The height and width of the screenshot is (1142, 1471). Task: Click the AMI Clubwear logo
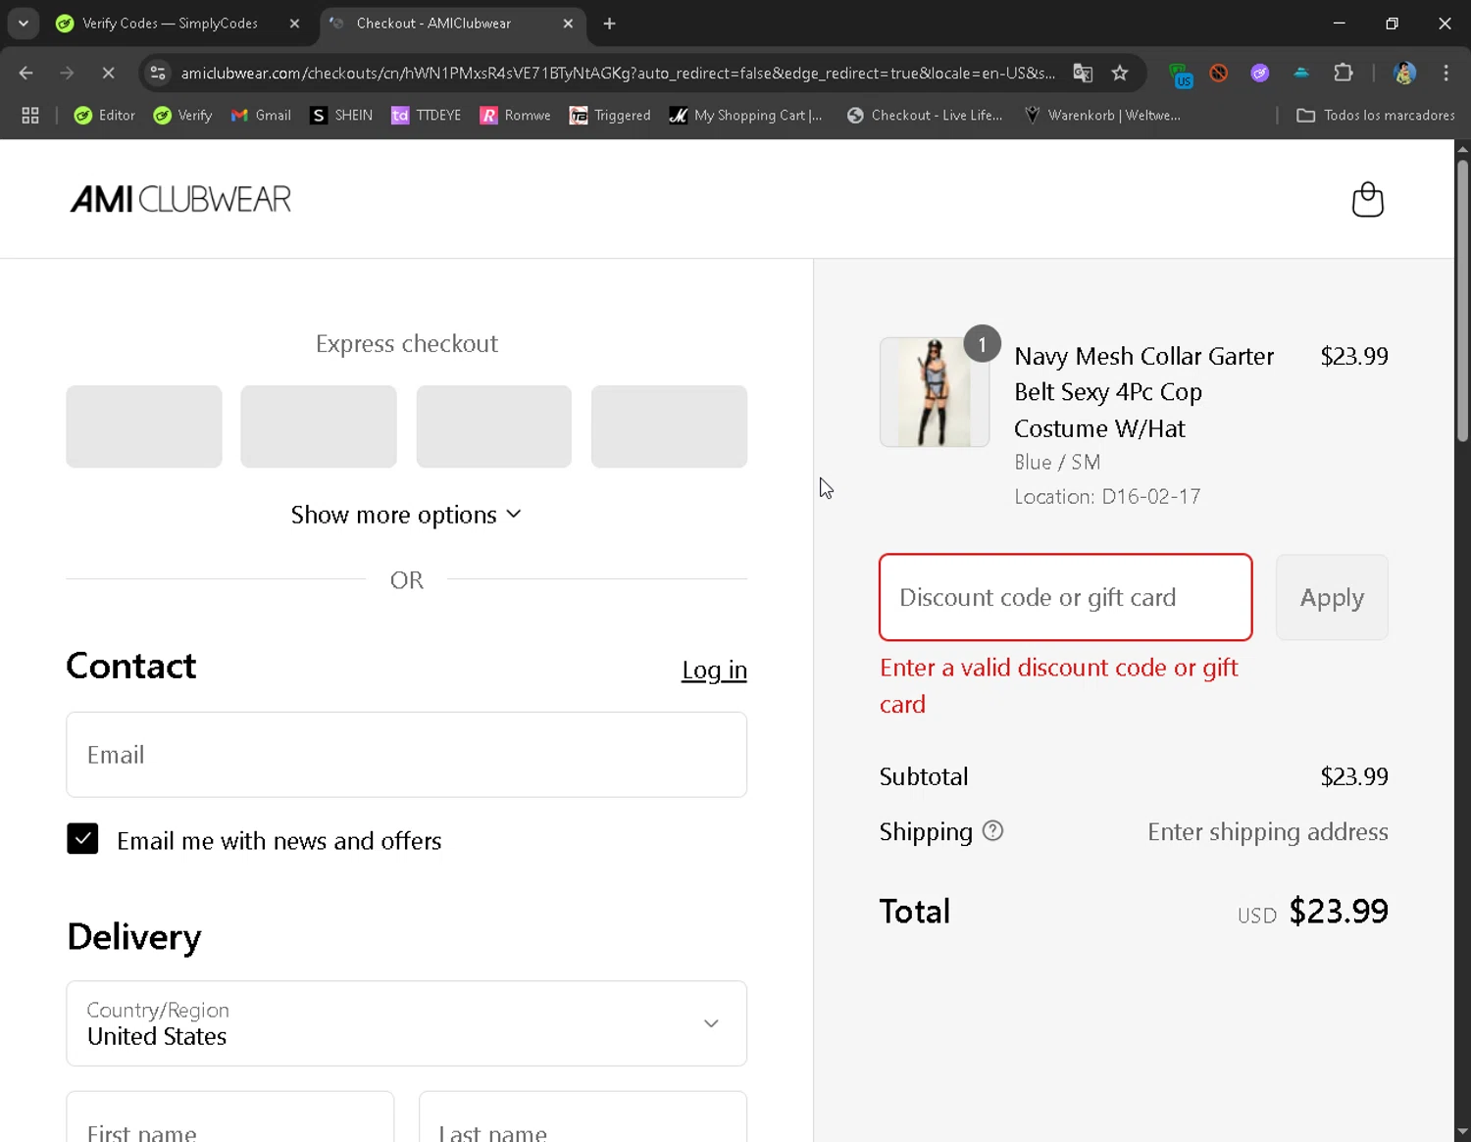click(x=180, y=199)
